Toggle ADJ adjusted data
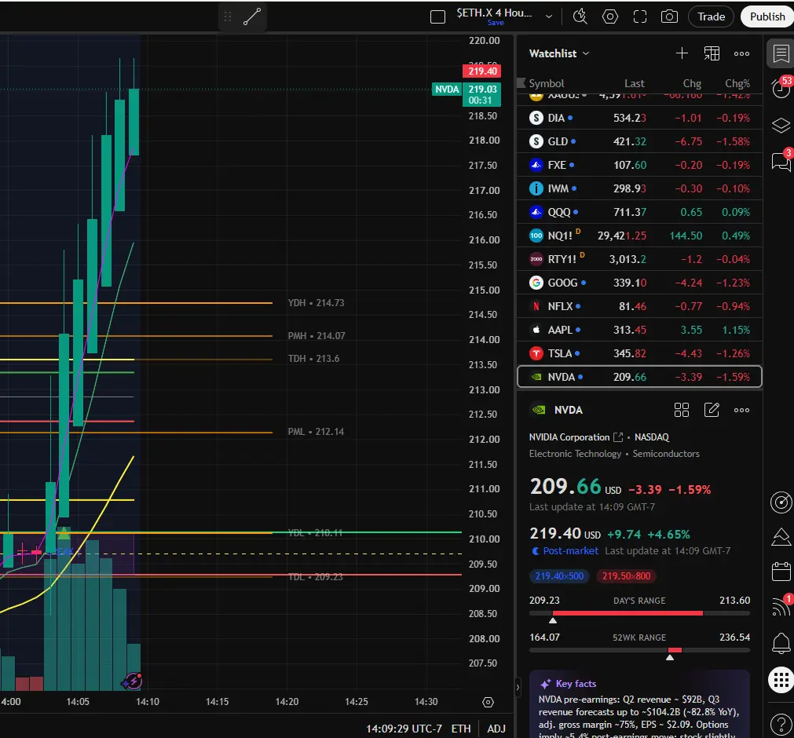Screen dimensions: 794x738 496,729
